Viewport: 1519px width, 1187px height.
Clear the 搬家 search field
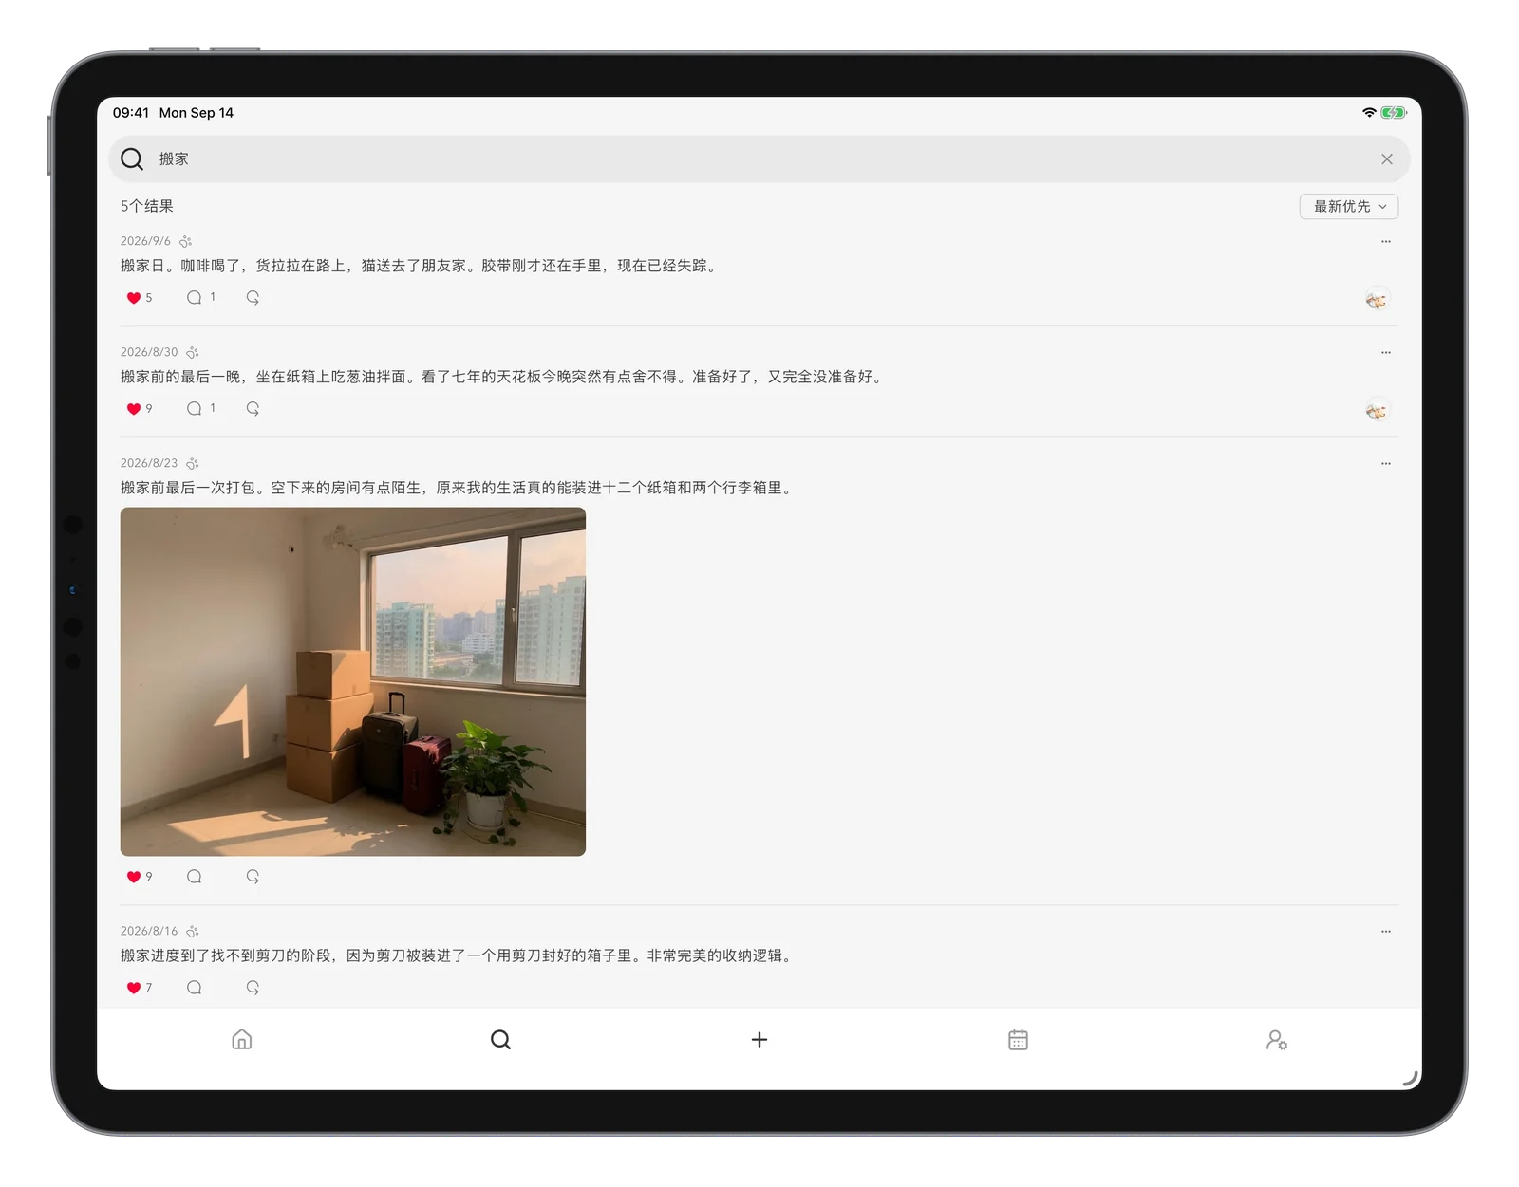point(1386,159)
